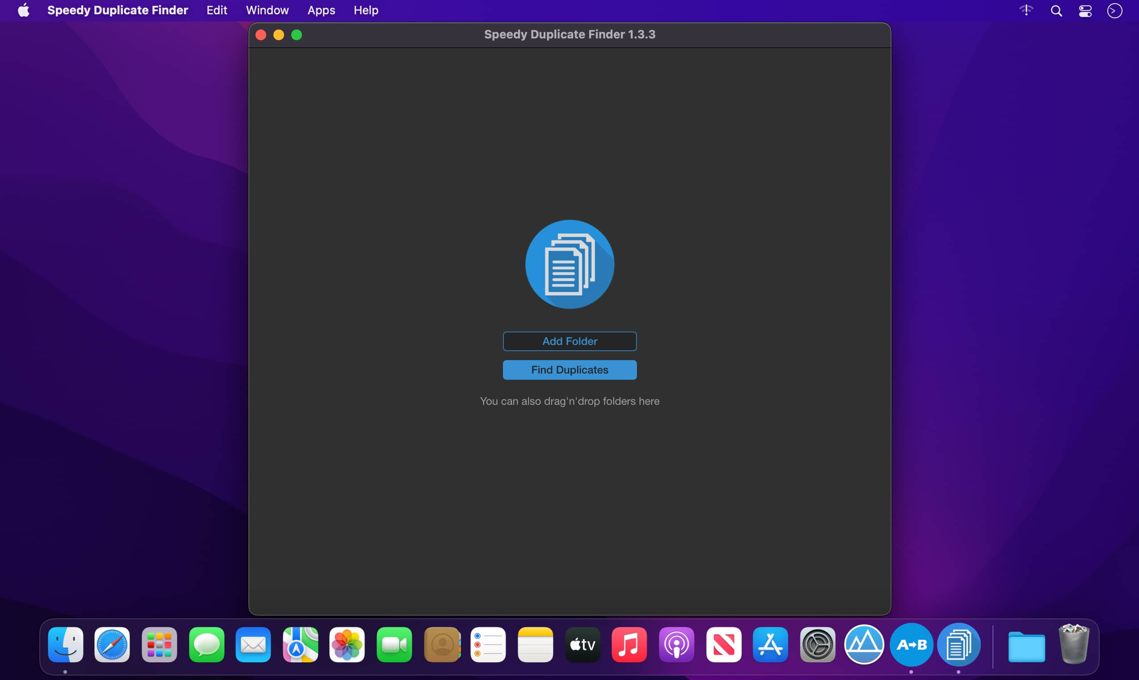
Task: Open the mountain-triangle app in the Dock
Action: point(864,645)
